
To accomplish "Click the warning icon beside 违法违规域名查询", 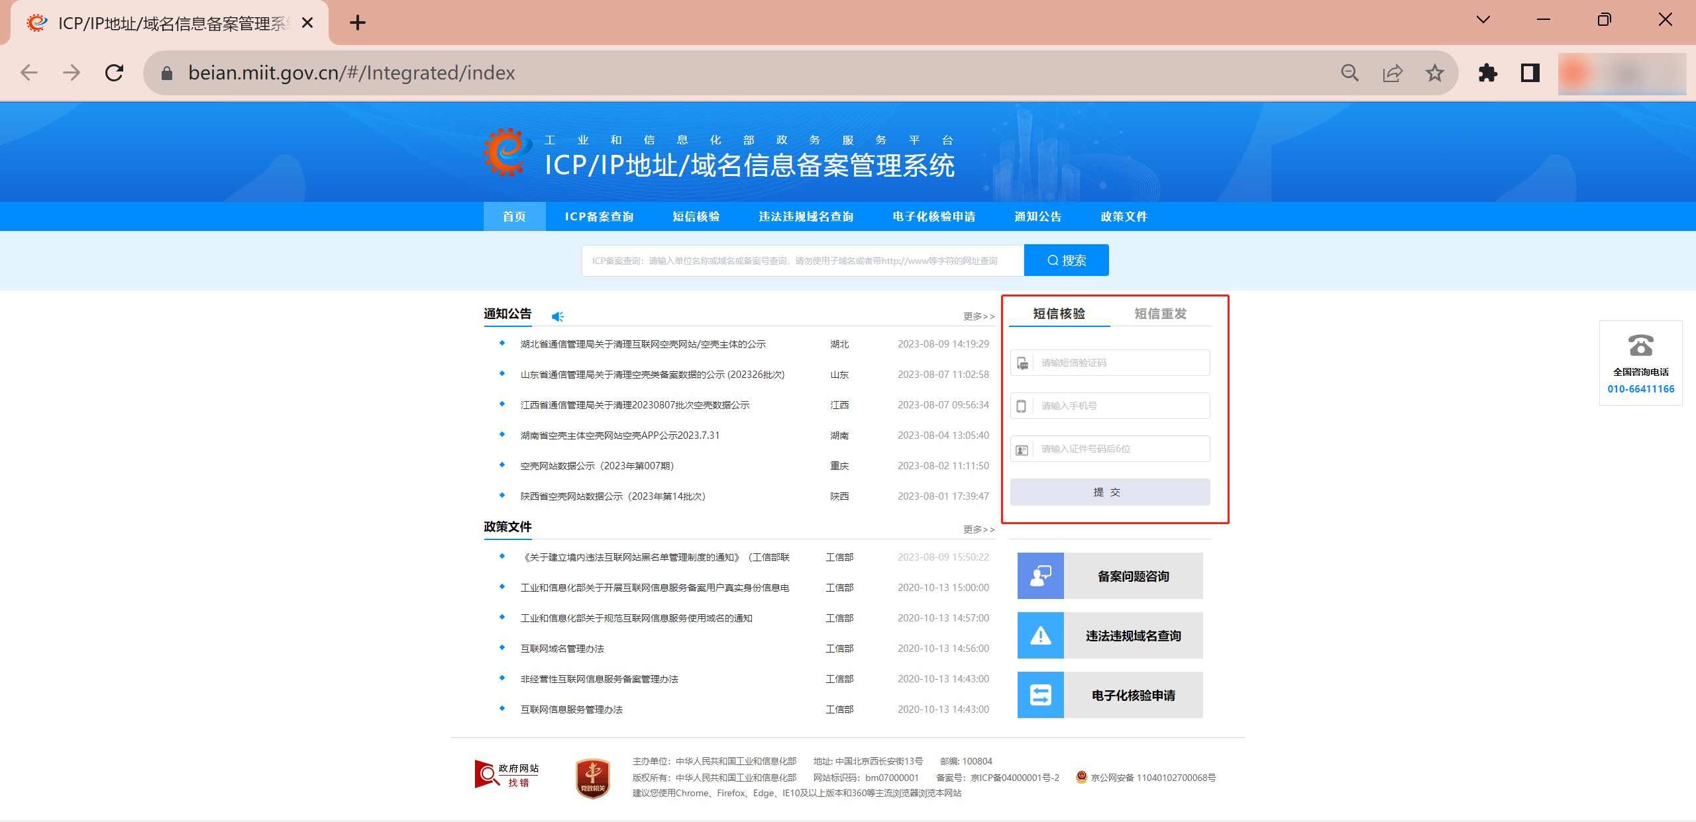I will point(1039,635).
